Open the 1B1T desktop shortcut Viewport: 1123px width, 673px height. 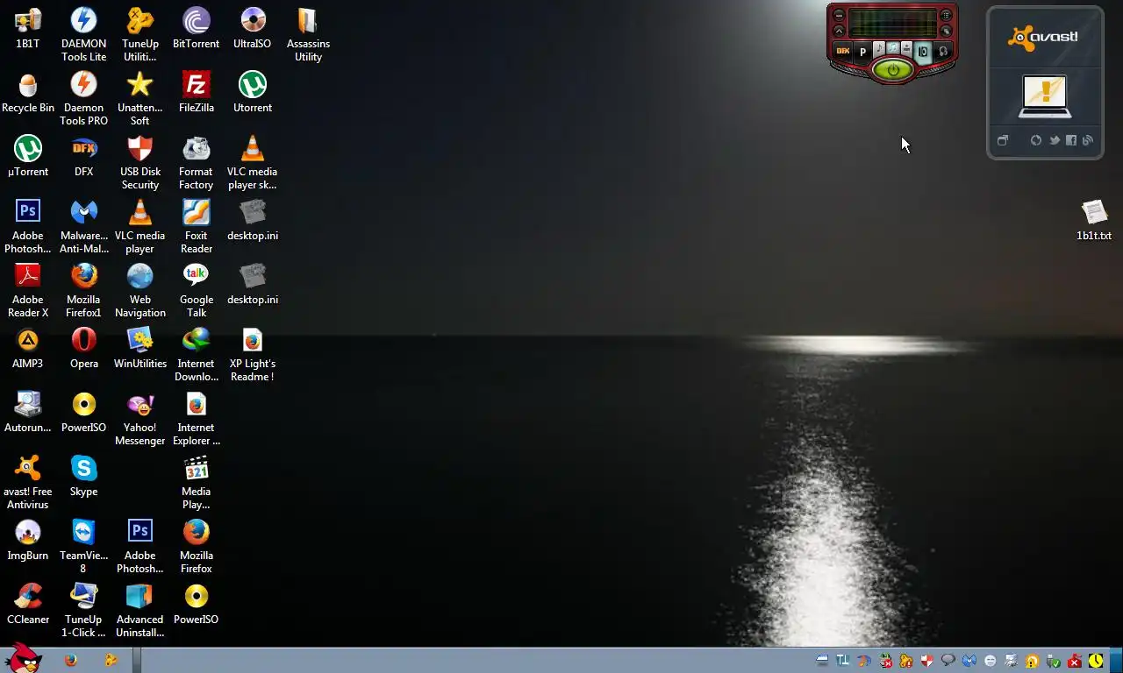pos(28,27)
